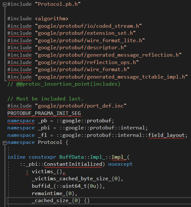Viewport: 191px width, 207px height.
Task: Click the constexpr keyword
Action: pyautogui.click(x=43, y=157)
